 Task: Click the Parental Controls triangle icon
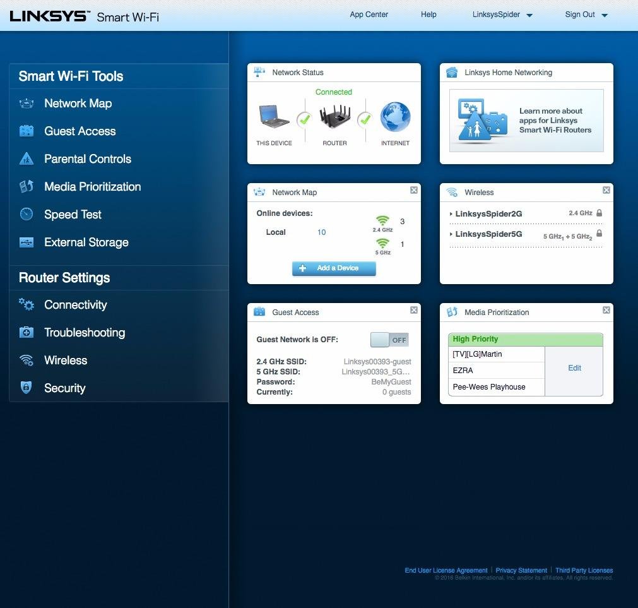[27, 158]
